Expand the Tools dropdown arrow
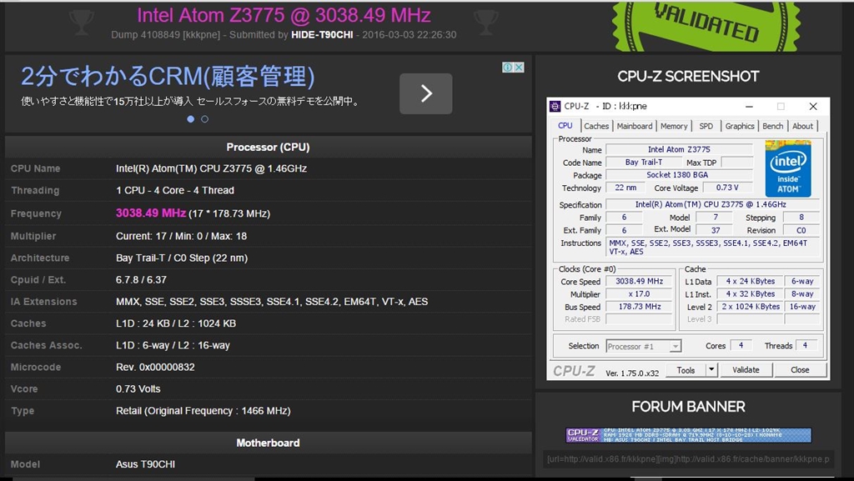This screenshot has height=481, width=854. coord(711,370)
